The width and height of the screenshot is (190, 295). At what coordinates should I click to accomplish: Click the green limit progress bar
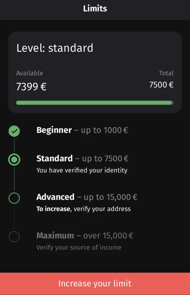pyautogui.click(x=94, y=103)
